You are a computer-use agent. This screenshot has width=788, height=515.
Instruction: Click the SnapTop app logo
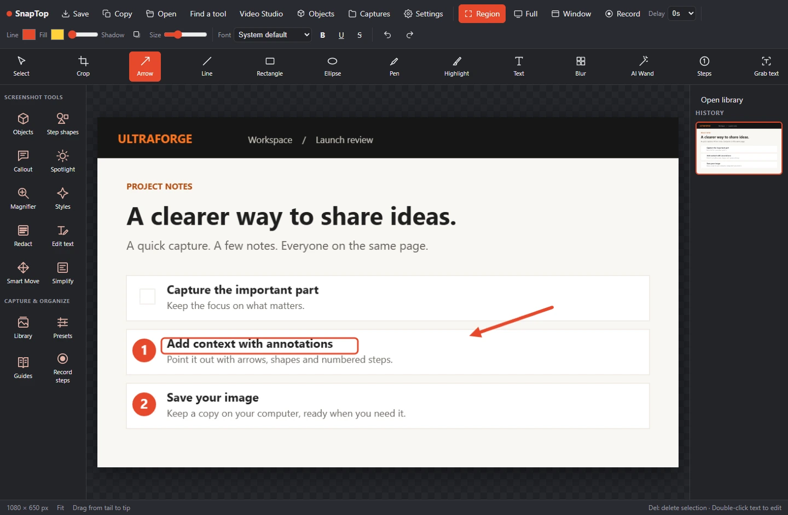[27, 14]
